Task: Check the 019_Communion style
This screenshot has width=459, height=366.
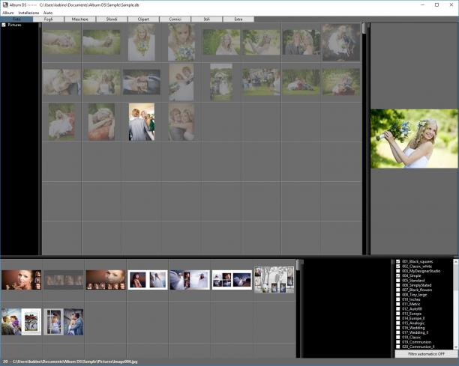Action: [x=397, y=342]
